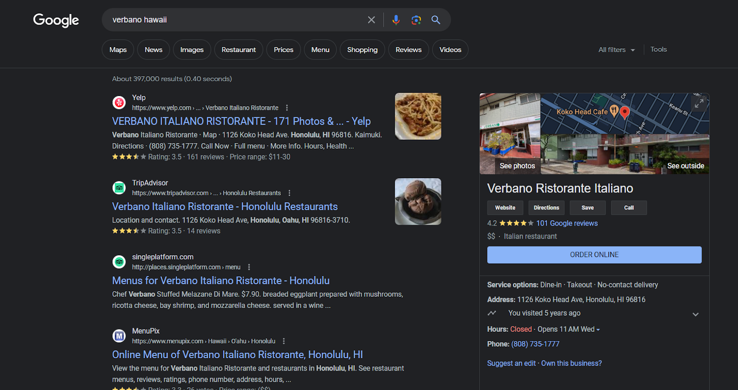738x390 pixels.
Task: Open the Tools option
Action: (659, 49)
